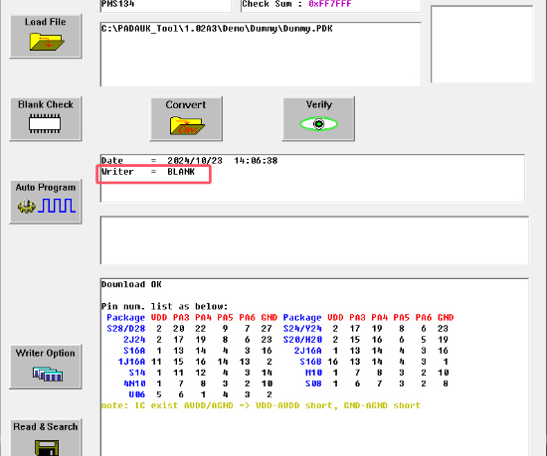This screenshot has width=547, height=456.
Task: Click the yellow folder icon under Load File
Action: (x=47, y=42)
